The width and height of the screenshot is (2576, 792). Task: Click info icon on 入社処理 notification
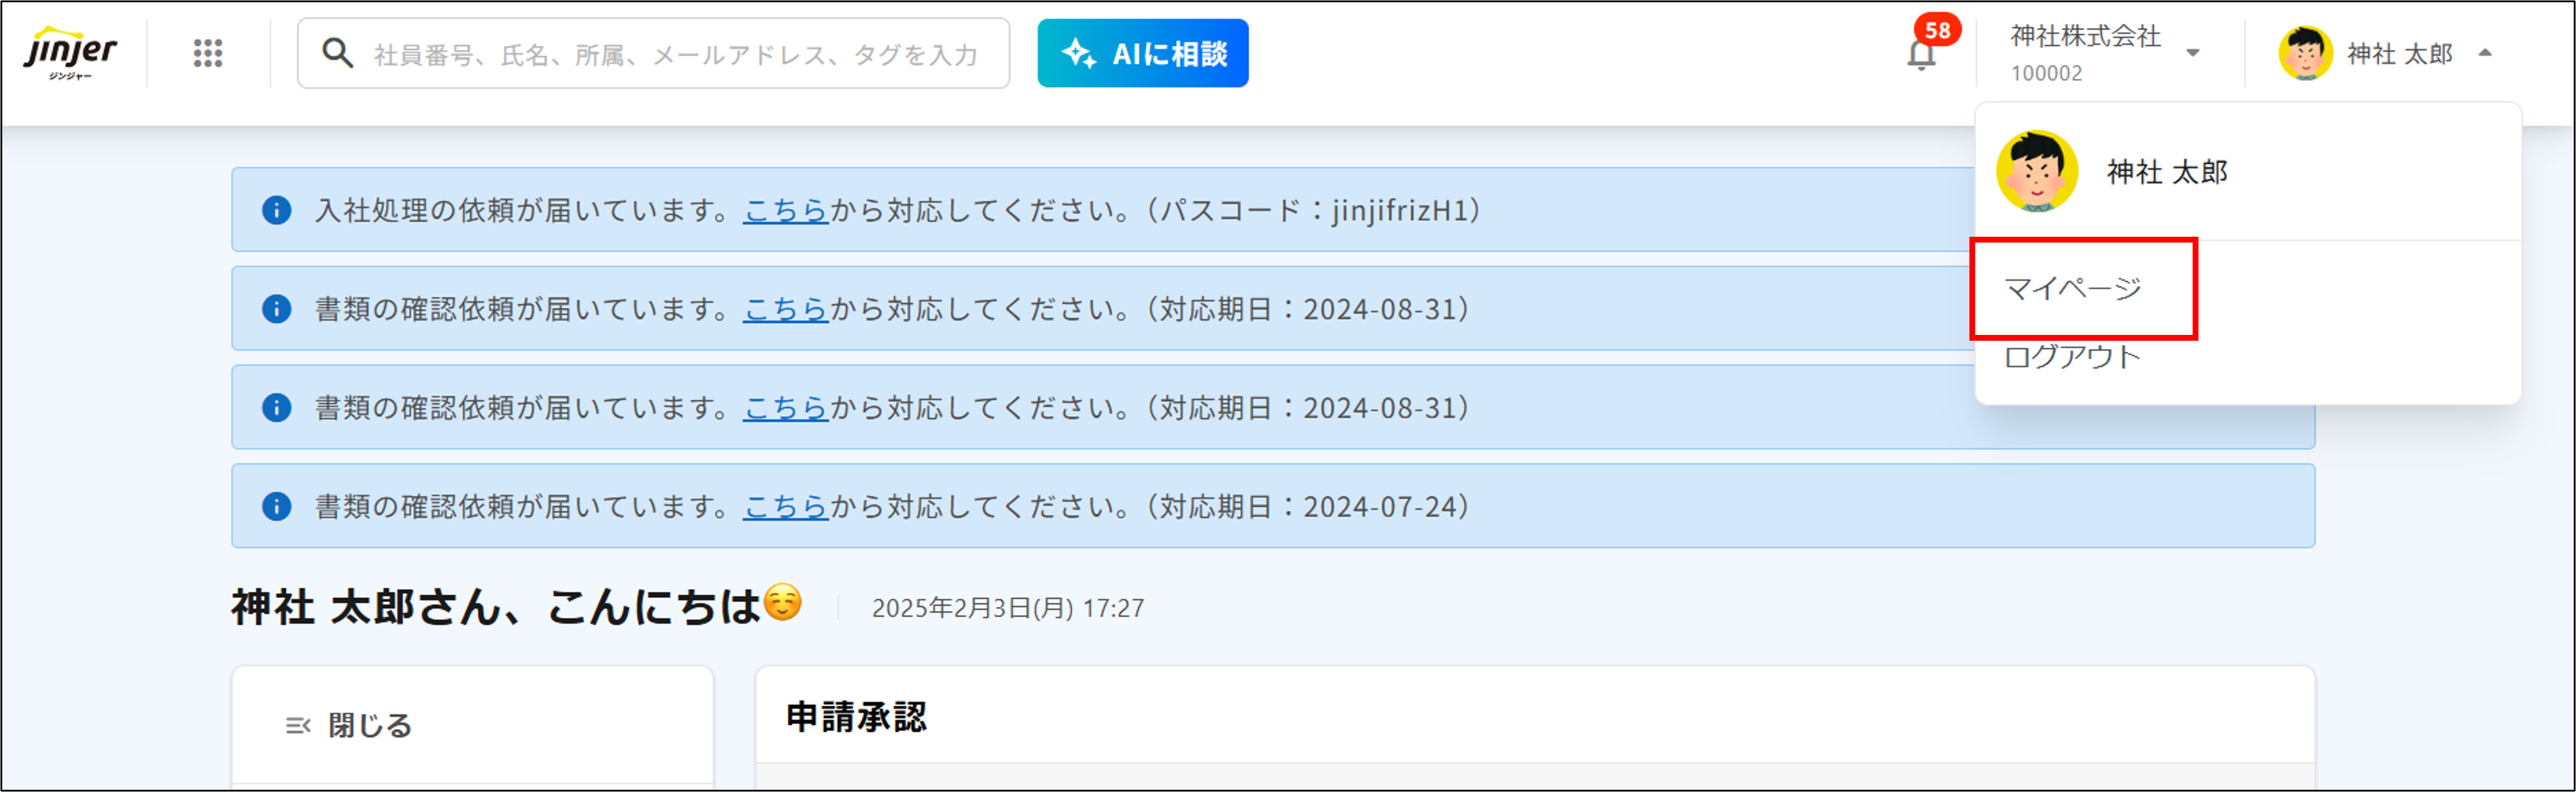pyautogui.click(x=276, y=210)
